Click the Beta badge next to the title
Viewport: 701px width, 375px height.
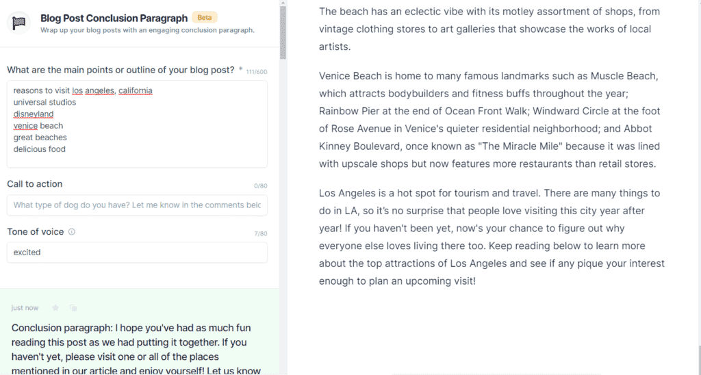click(x=204, y=17)
